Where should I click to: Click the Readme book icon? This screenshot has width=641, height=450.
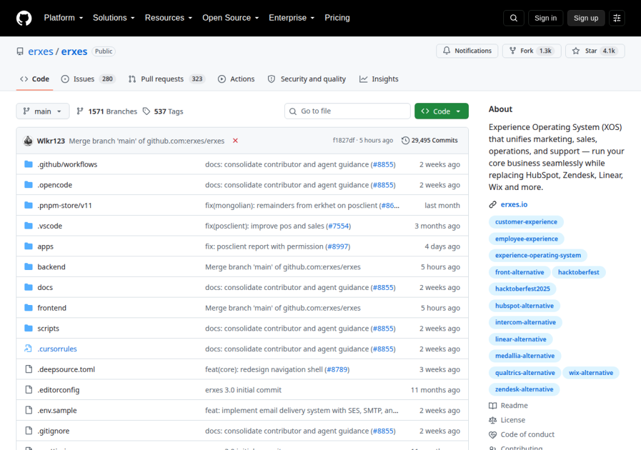pyautogui.click(x=493, y=406)
